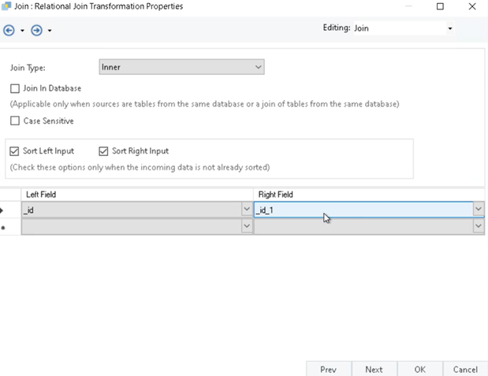The height and width of the screenshot is (376, 488).
Task: Click the Prev button
Action: 328,369
